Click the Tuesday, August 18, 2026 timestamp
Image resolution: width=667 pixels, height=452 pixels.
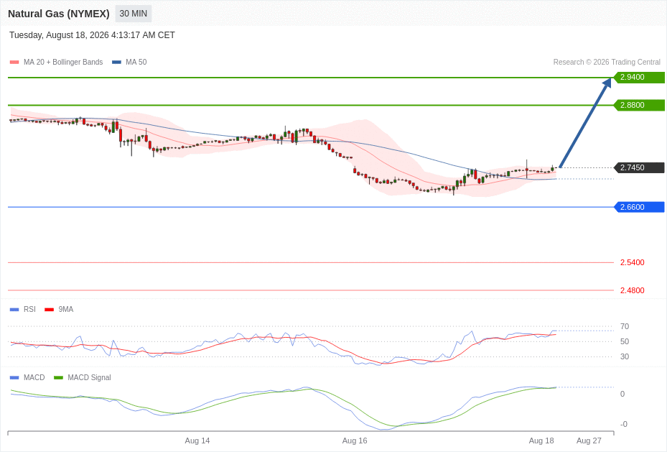point(92,35)
